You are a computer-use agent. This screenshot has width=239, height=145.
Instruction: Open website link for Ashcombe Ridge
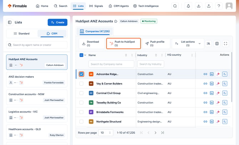coord(205,74)
